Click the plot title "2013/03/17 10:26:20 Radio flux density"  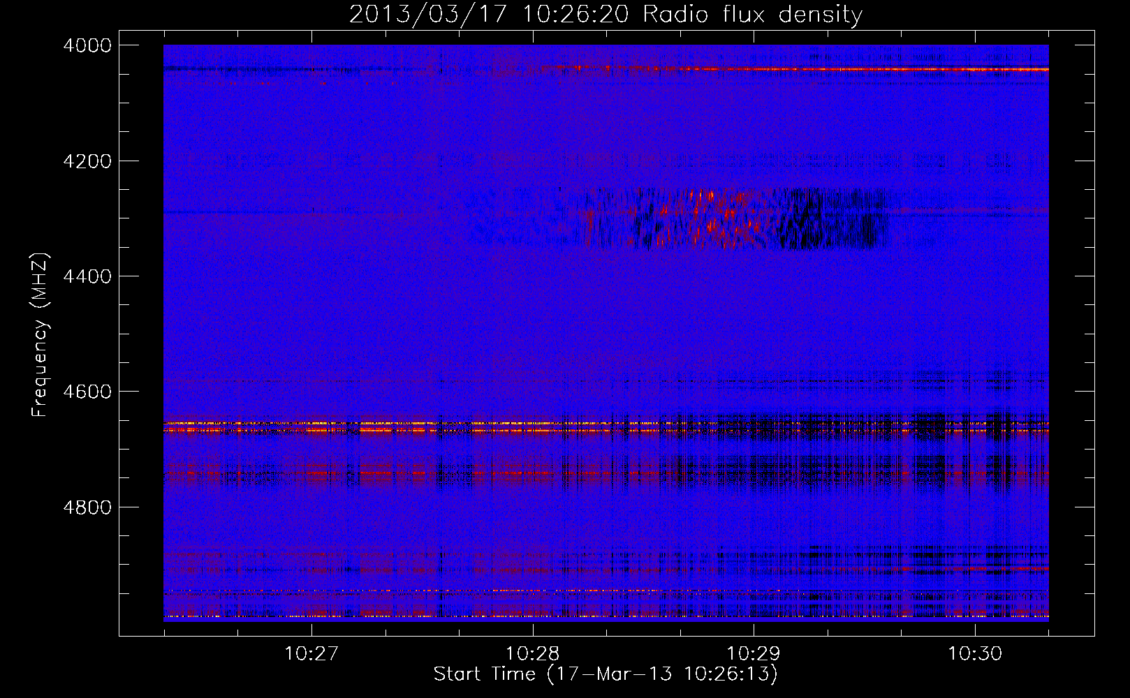tap(606, 14)
